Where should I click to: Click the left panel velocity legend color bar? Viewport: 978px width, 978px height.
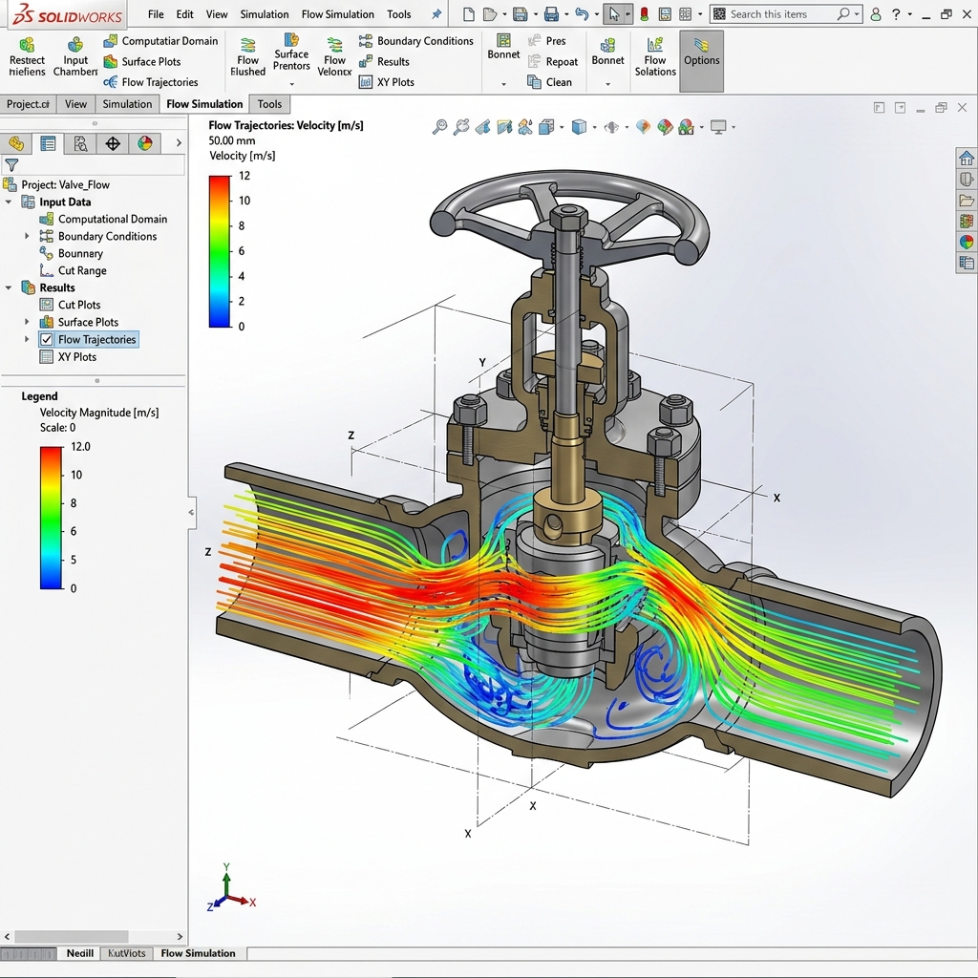[x=52, y=518]
